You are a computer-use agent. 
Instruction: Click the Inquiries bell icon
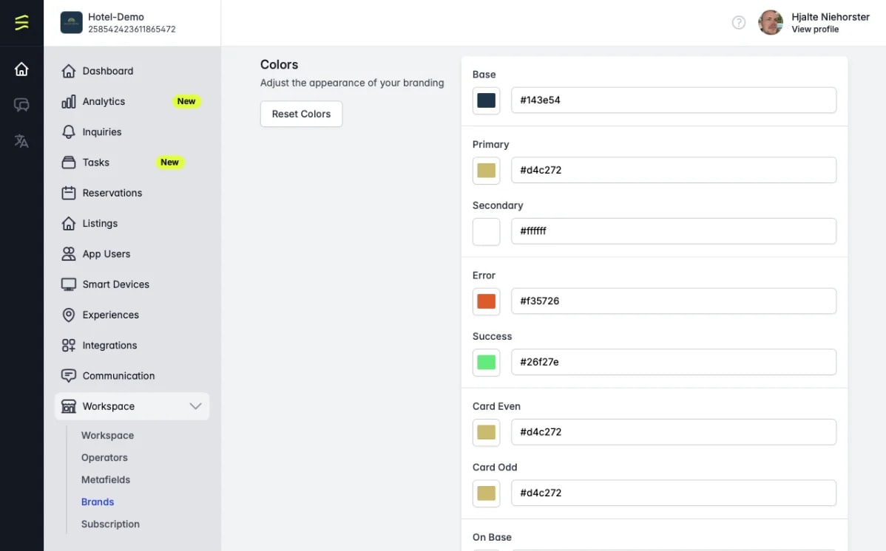(68, 132)
